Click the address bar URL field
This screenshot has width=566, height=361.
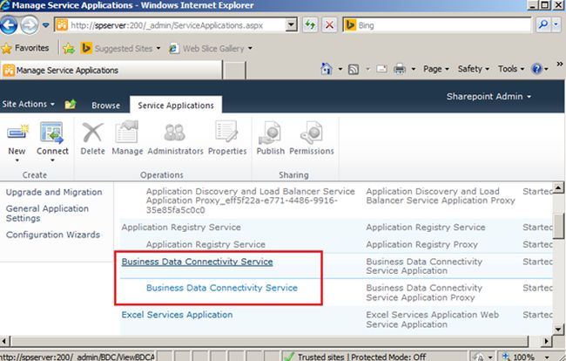click(x=171, y=25)
